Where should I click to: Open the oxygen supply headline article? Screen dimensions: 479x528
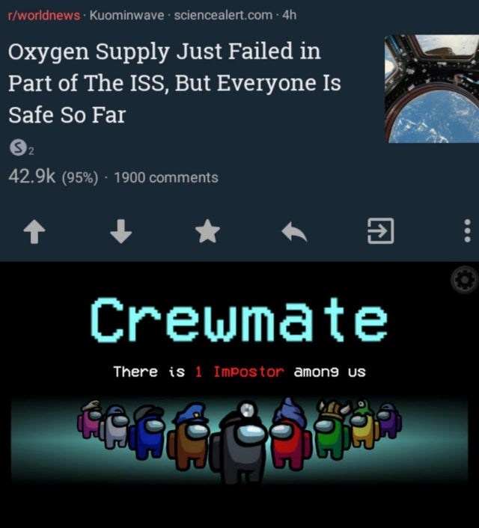[x=174, y=83]
